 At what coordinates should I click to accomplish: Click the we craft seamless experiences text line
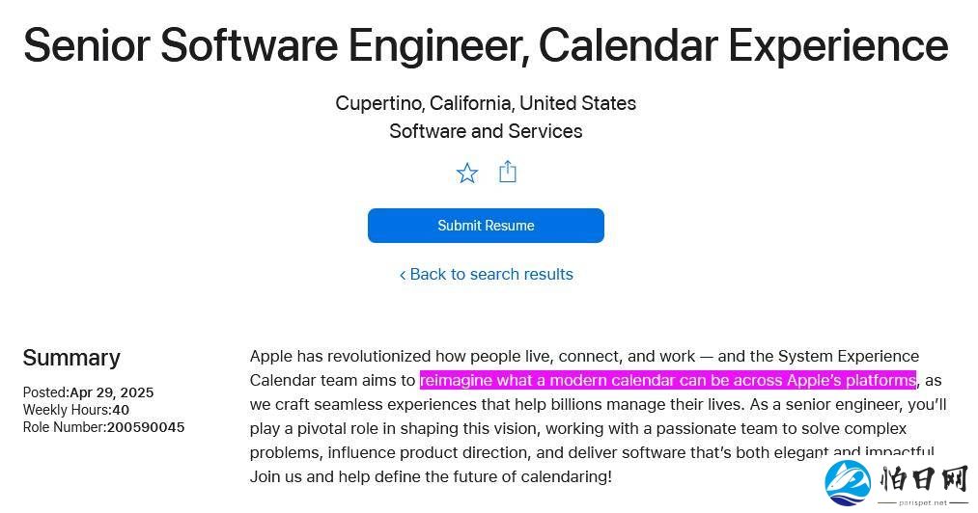click(599, 405)
